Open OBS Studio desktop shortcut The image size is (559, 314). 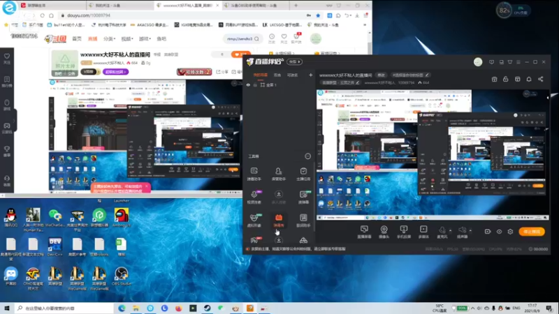[121, 276]
